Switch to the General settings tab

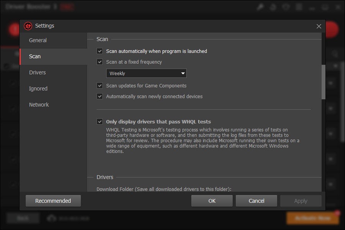(38, 40)
